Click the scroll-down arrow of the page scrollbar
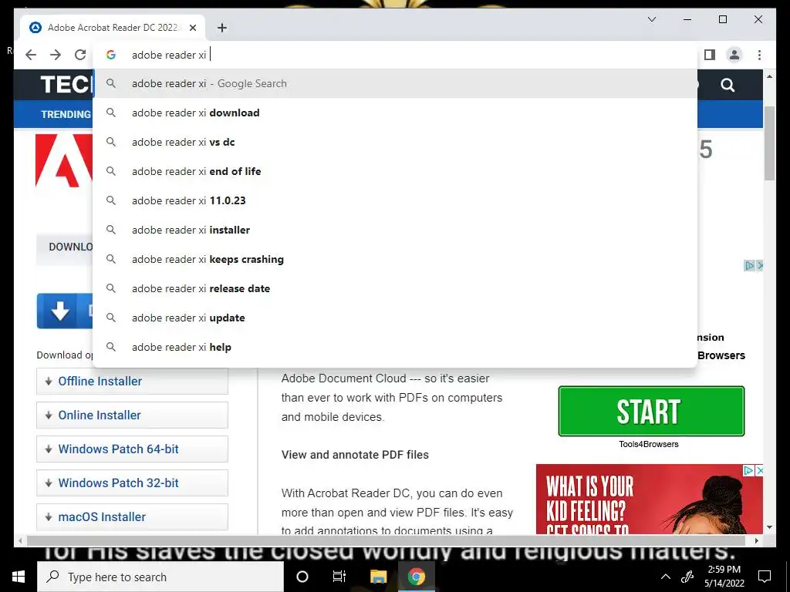Screen dimensions: 790x592 [769, 527]
